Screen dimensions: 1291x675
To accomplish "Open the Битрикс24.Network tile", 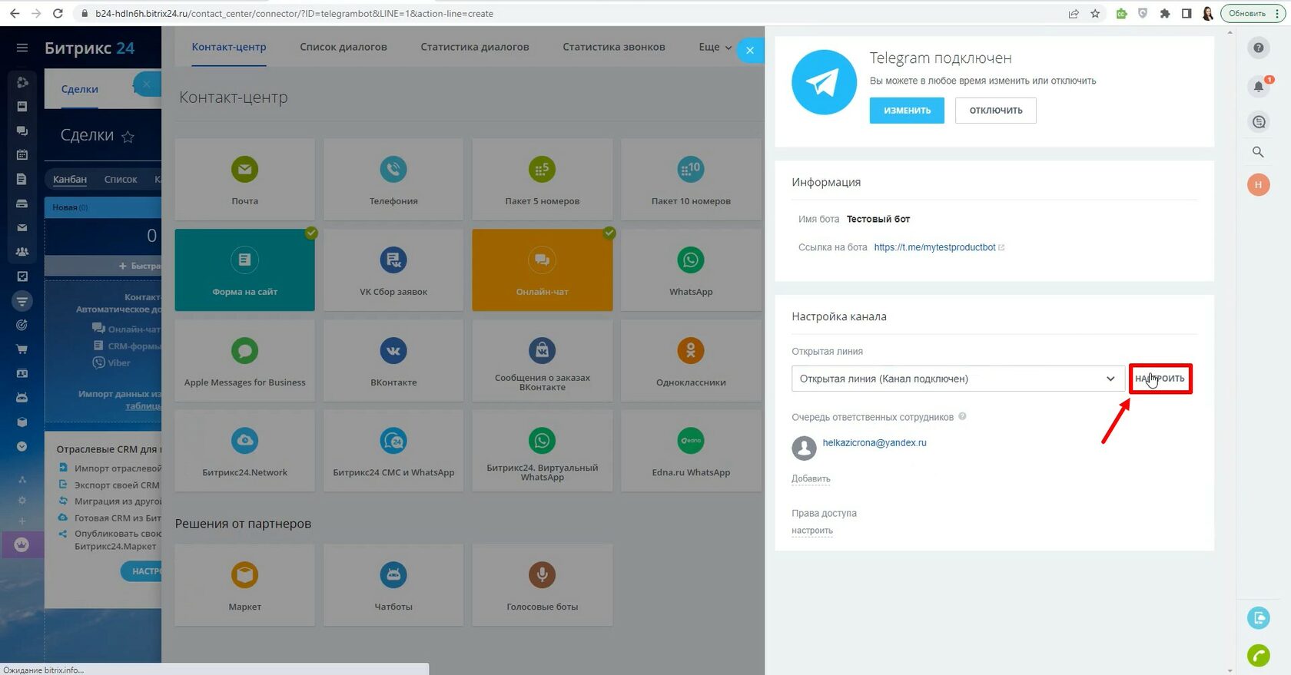I will [x=244, y=451].
